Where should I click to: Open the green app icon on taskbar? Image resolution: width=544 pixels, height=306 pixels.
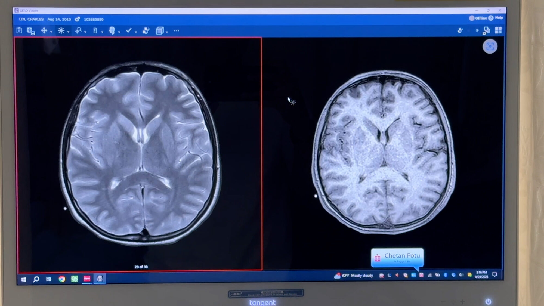coord(74,279)
